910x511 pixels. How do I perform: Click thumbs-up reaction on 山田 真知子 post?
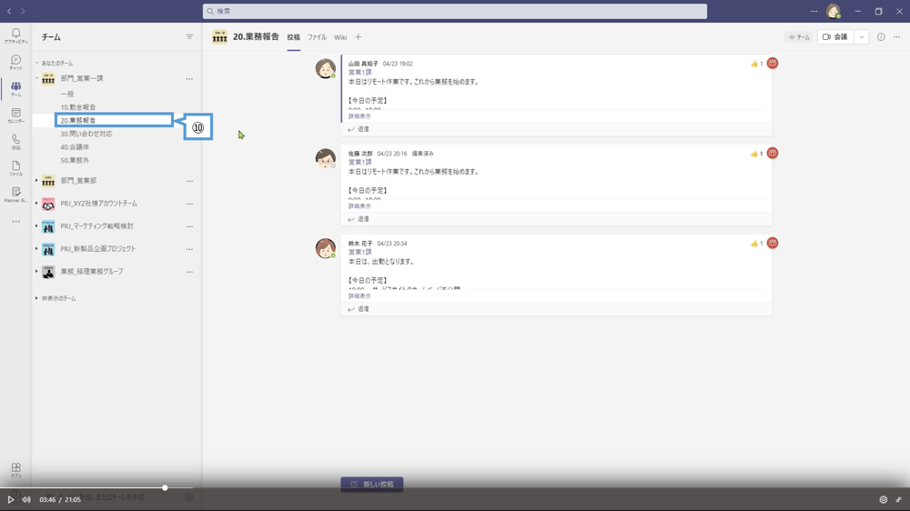[756, 64]
